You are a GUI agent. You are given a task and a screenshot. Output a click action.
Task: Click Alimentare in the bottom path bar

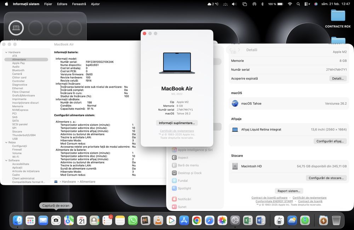87,182
